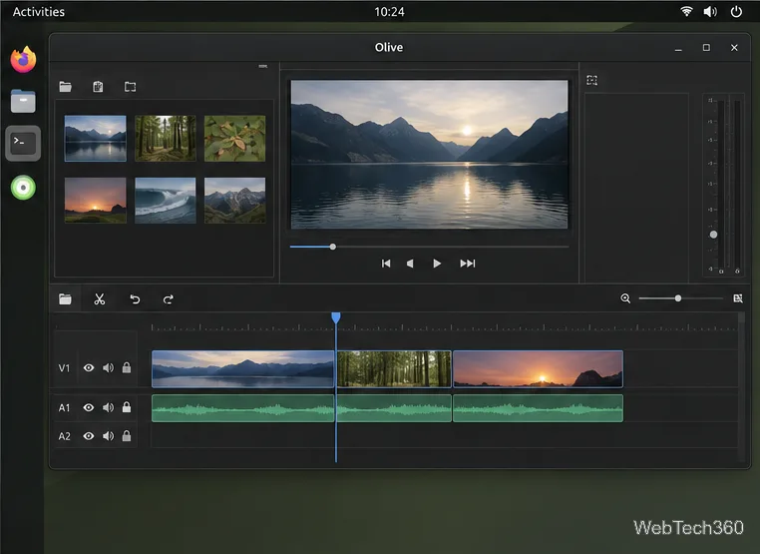Select the forest trees thumbnail in media bin

(166, 139)
